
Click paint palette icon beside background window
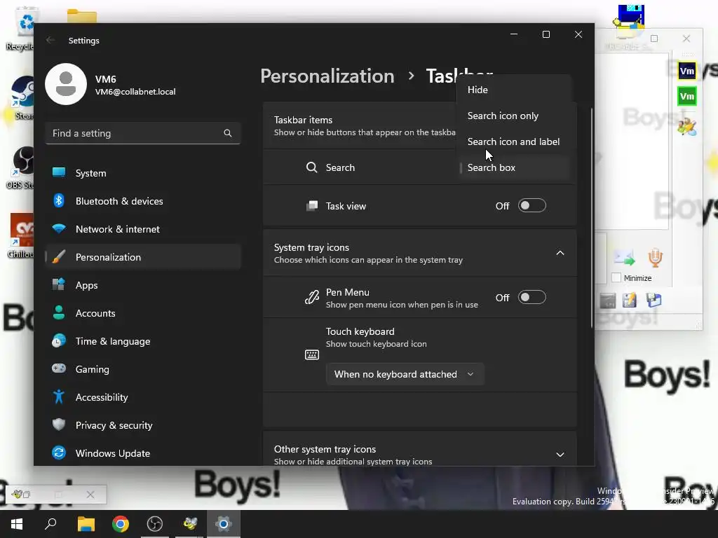pyautogui.click(x=687, y=126)
